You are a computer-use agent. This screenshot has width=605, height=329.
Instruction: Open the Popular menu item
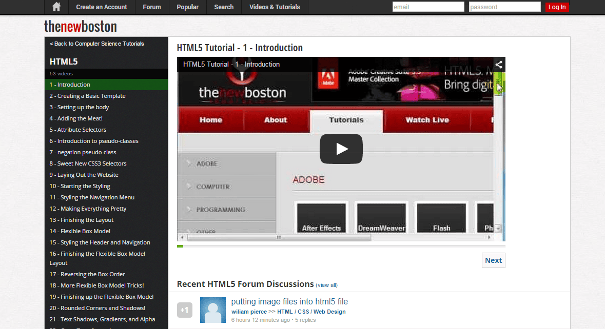tap(187, 7)
